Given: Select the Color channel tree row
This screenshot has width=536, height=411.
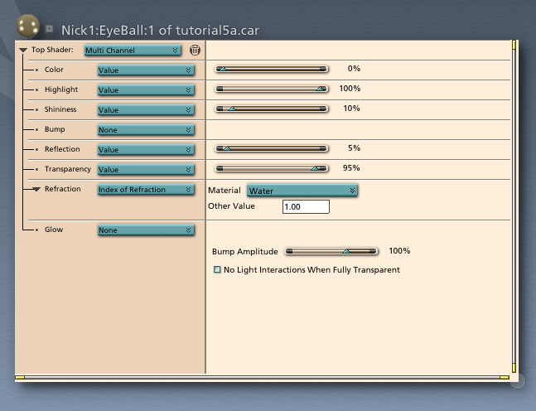Looking at the screenshot, I should pos(54,70).
